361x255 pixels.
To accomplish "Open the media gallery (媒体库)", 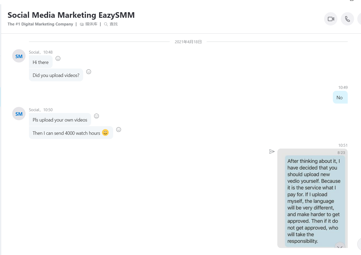I will (x=89, y=24).
